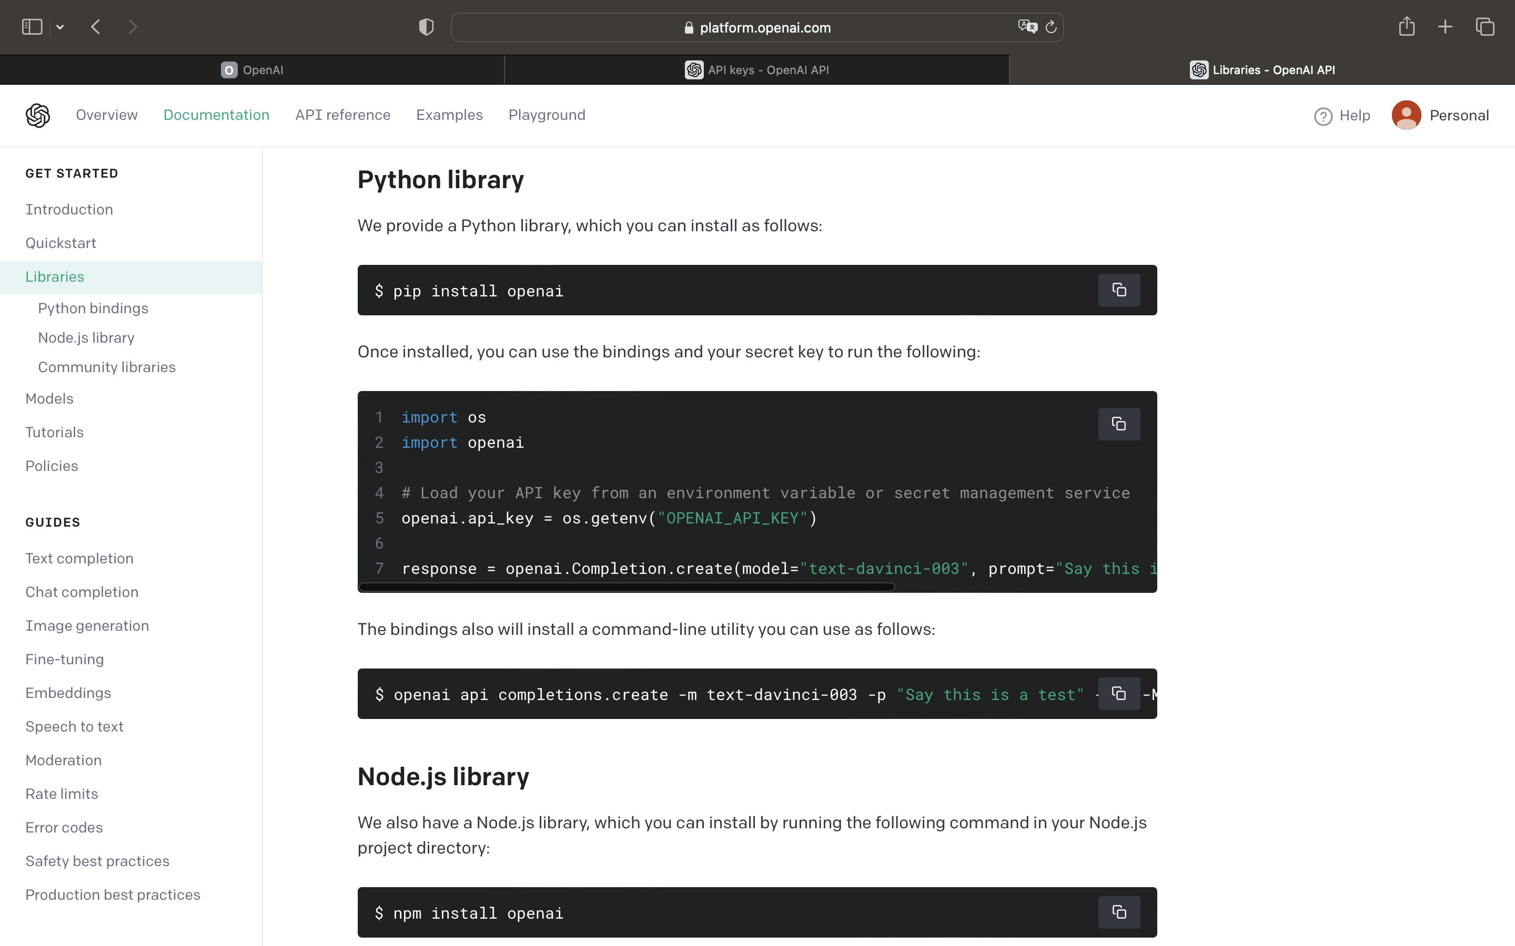Click the OpenAI logo in the header
1515x946 pixels.
pyautogui.click(x=37, y=115)
